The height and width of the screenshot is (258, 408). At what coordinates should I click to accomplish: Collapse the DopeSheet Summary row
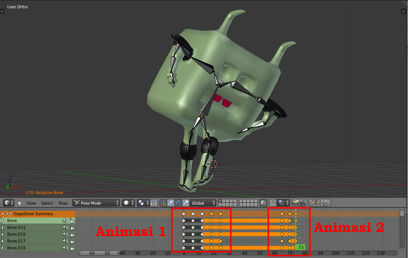3,214
